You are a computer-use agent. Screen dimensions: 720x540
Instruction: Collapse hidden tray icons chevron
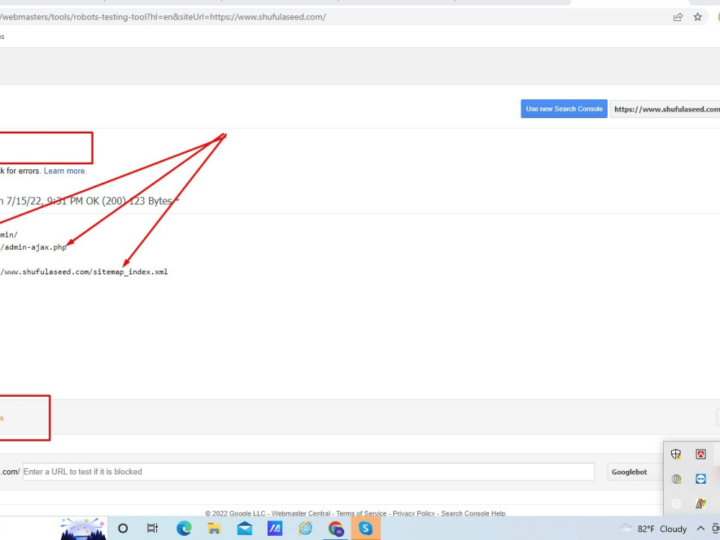[701, 528]
